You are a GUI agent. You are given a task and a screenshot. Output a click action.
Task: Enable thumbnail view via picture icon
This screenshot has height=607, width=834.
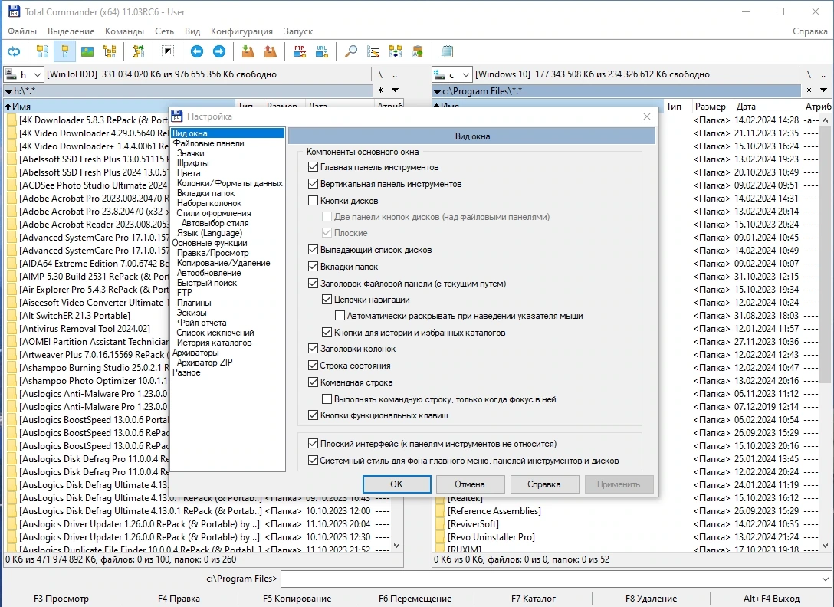87,51
